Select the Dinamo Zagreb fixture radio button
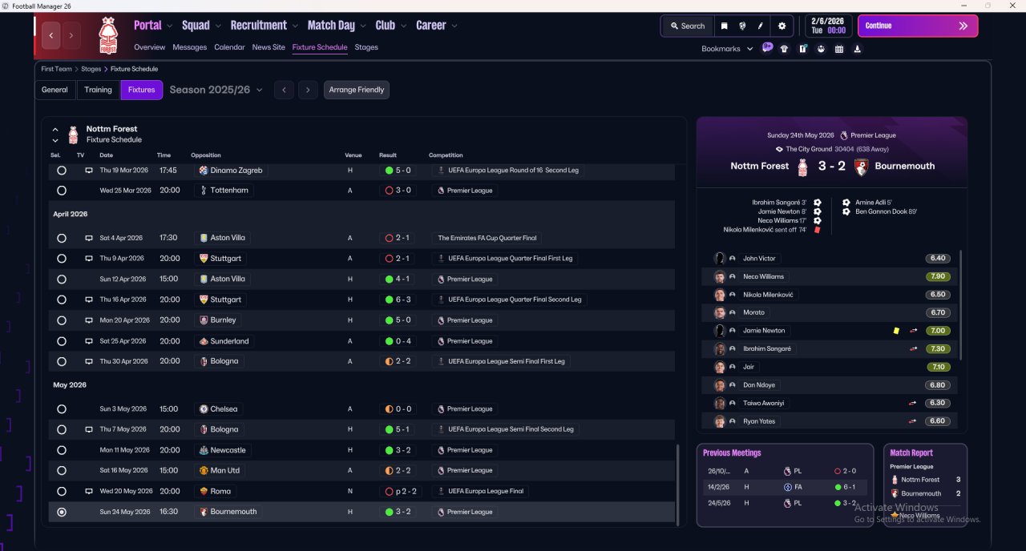The width and height of the screenshot is (1026, 551). 62,171
